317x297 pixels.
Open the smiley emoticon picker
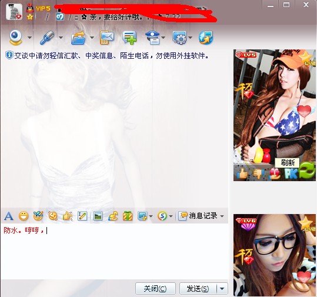[24, 216]
